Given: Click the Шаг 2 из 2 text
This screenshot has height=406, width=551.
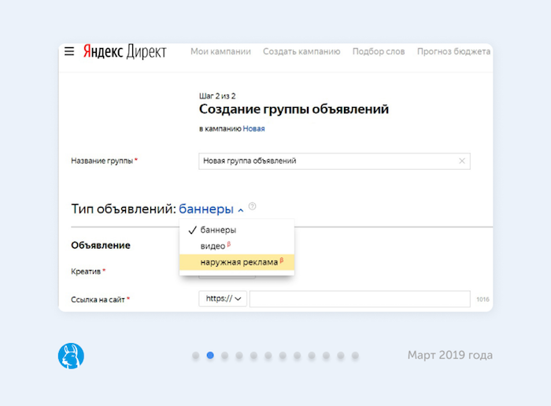Looking at the screenshot, I should tap(217, 96).
